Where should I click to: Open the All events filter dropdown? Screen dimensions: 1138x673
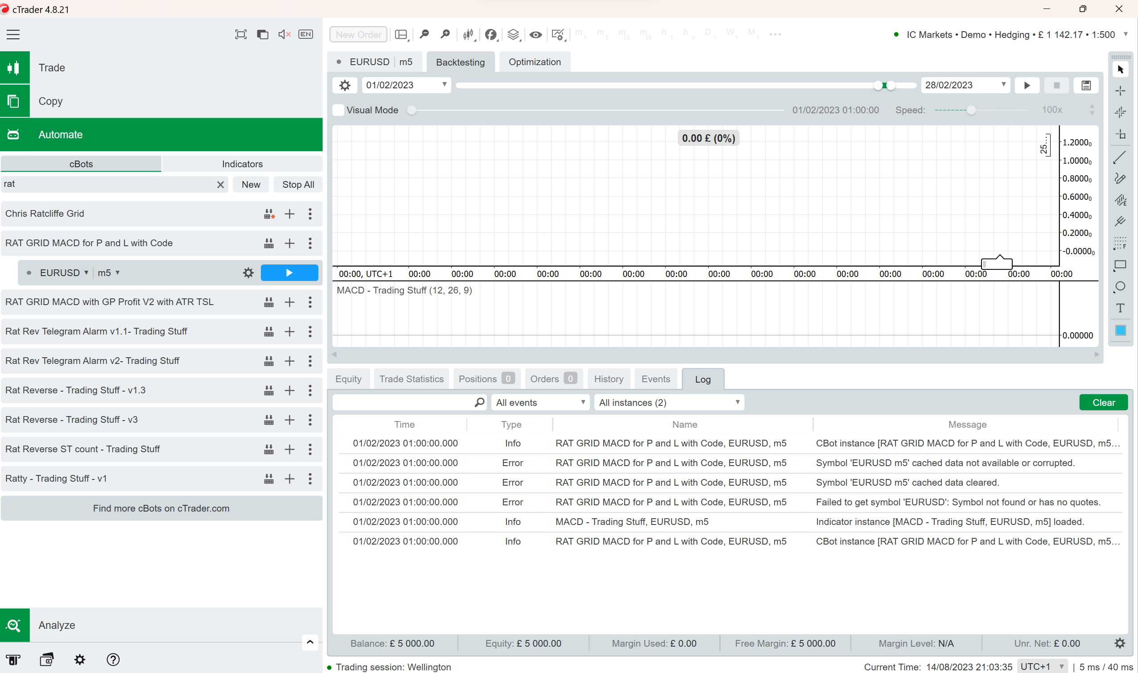pyautogui.click(x=540, y=402)
